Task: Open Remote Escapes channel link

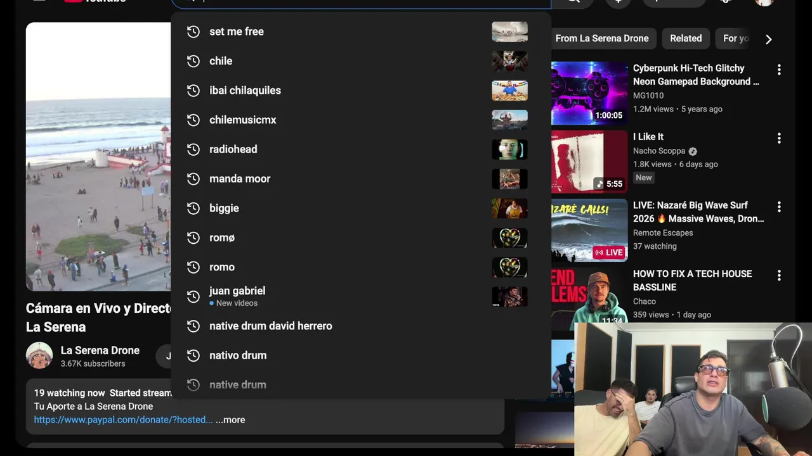Action: pyautogui.click(x=663, y=233)
